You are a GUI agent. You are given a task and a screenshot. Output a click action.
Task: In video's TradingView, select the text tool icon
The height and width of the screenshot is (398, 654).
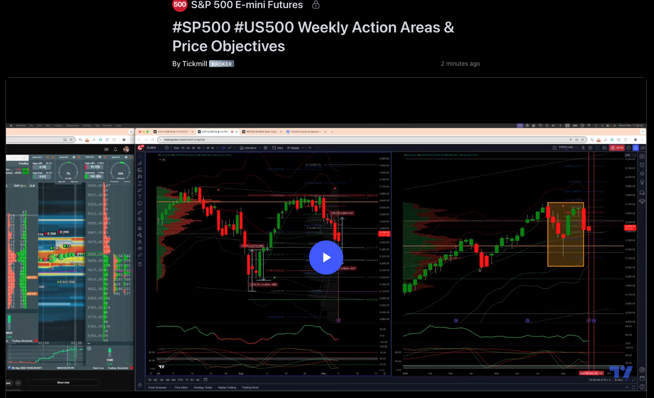coord(140,197)
